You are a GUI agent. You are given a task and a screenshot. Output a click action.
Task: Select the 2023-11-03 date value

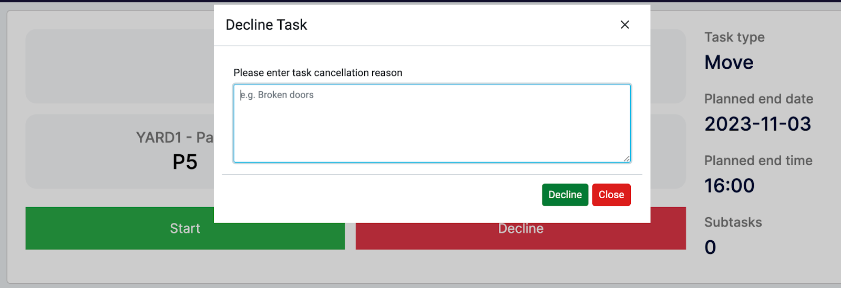[x=757, y=124]
